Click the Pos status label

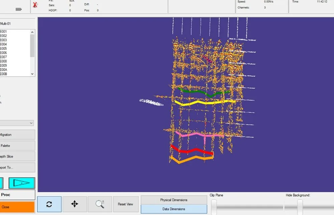click(87, 10)
